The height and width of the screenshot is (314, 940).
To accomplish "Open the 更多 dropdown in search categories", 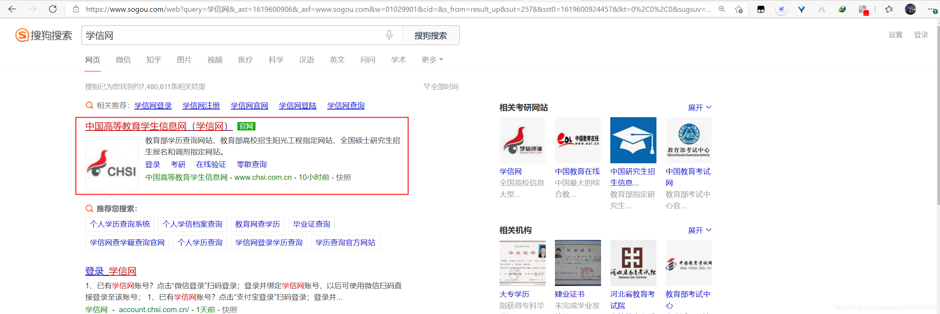I will (432, 60).
